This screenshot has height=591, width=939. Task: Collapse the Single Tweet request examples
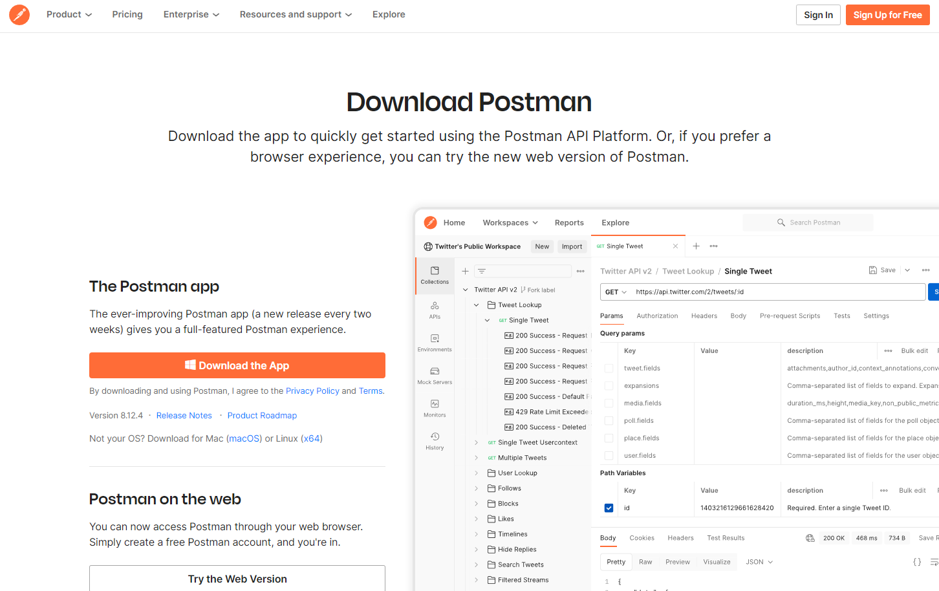pos(487,320)
